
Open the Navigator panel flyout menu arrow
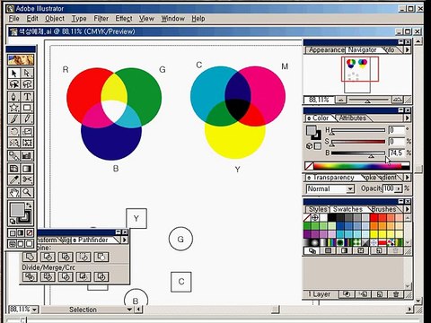pos(408,49)
